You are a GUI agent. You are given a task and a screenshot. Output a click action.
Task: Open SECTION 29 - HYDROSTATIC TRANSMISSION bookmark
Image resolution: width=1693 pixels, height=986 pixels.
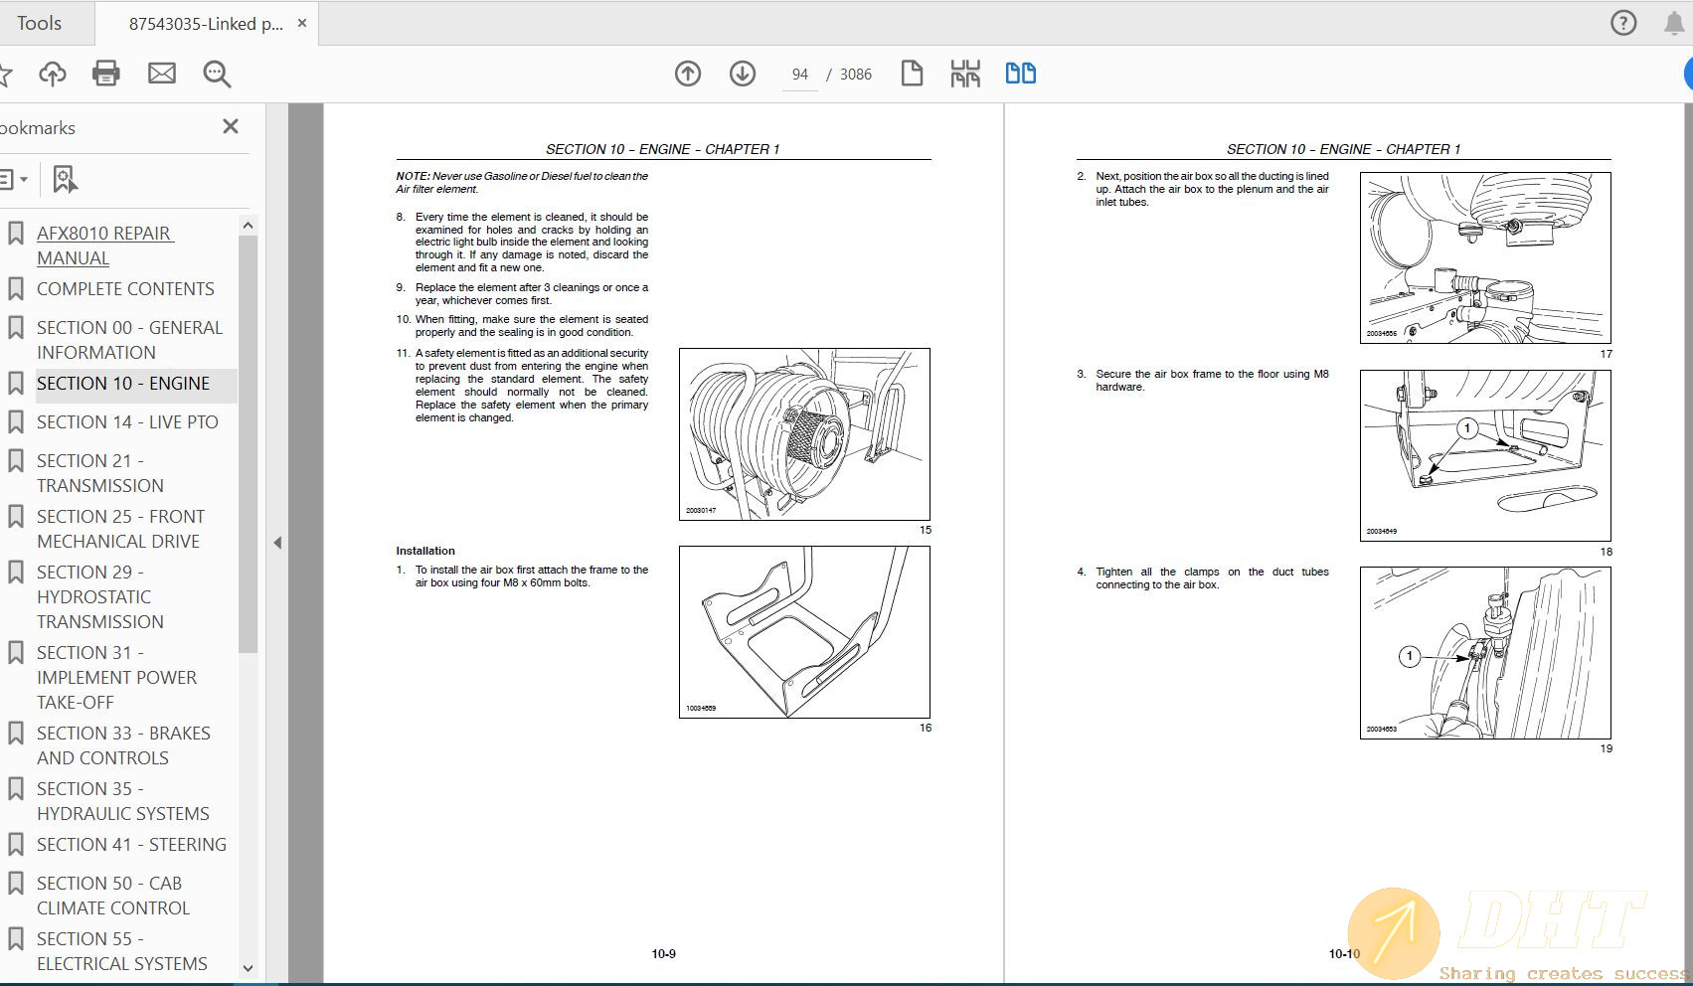(100, 596)
